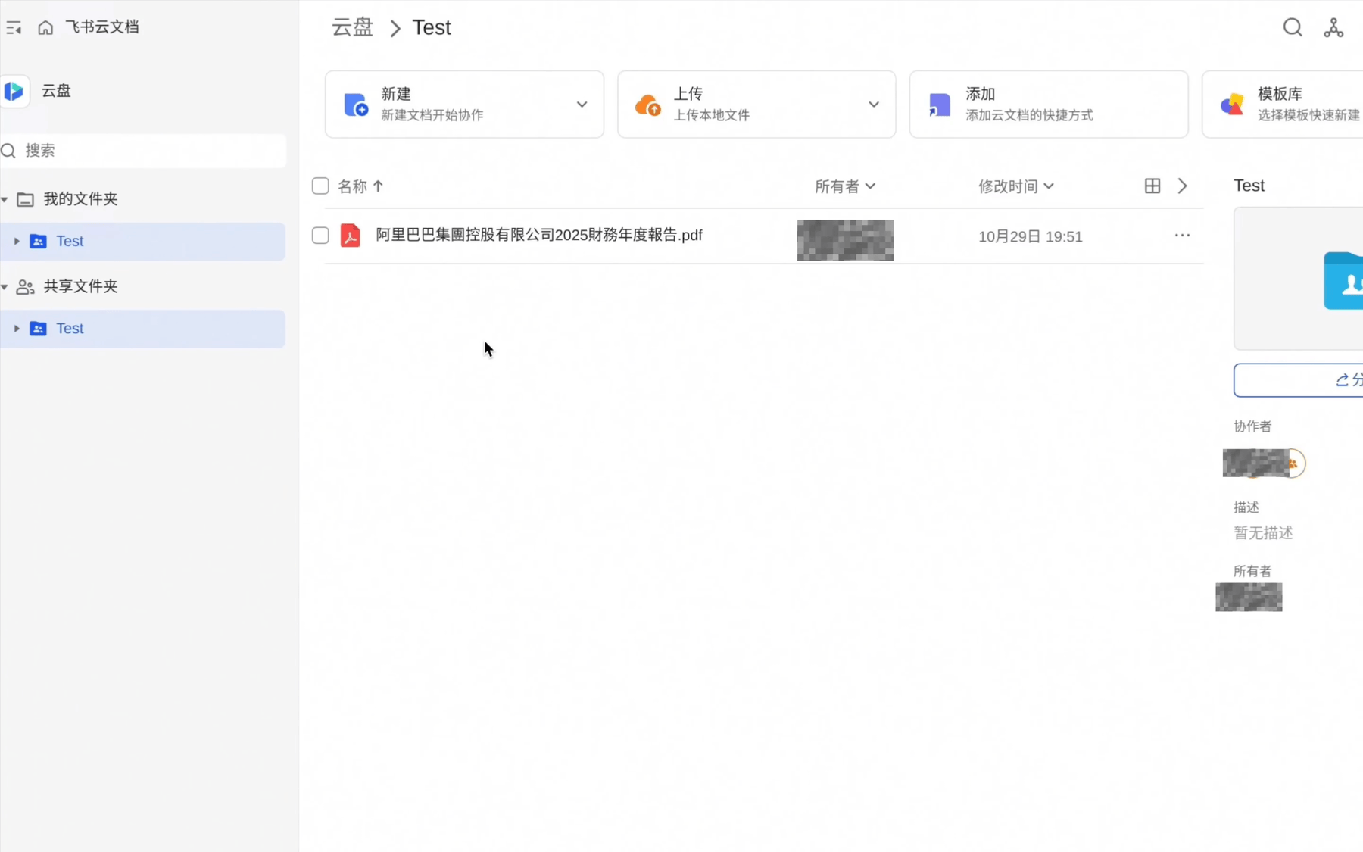Collapse the 我的文件夹 tree section
The image size is (1363, 852).
coord(5,199)
